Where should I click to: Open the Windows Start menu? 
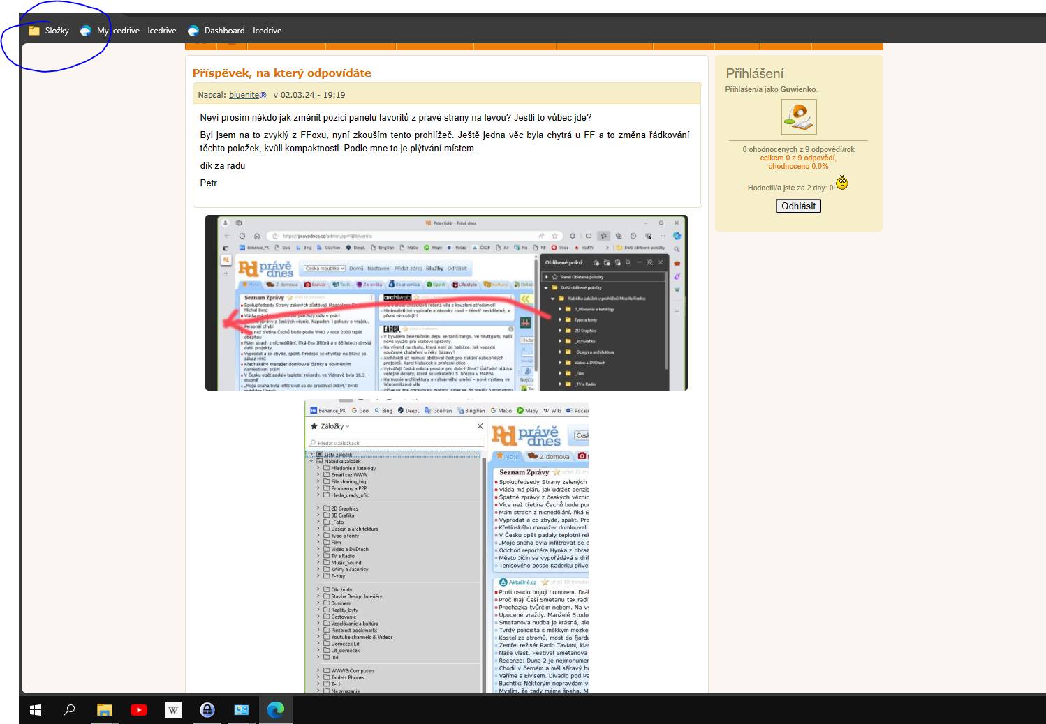pos(36,710)
